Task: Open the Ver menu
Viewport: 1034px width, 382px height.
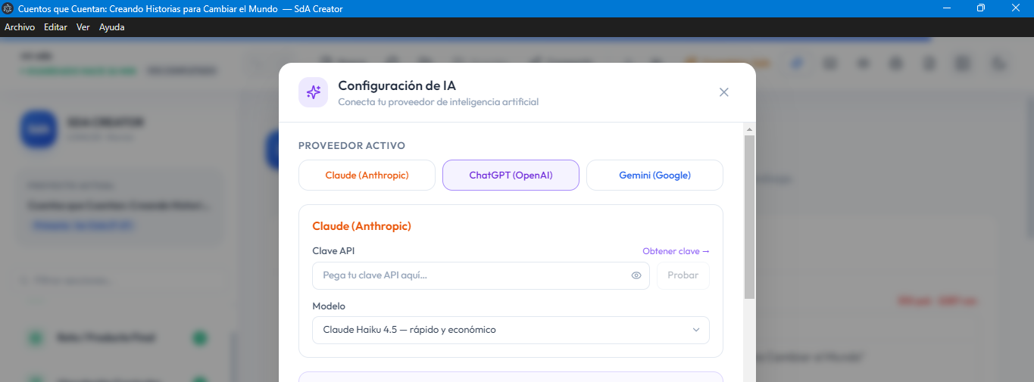Action: coord(83,26)
